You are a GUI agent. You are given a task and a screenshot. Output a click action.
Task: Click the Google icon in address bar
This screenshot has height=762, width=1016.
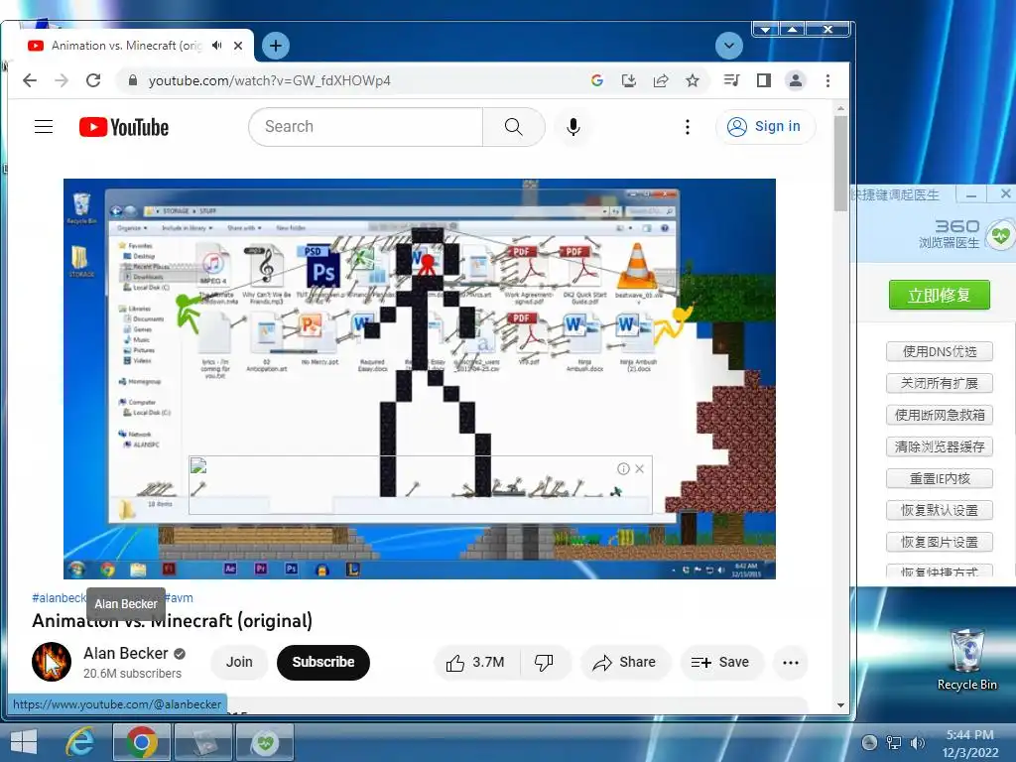[x=596, y=80]
